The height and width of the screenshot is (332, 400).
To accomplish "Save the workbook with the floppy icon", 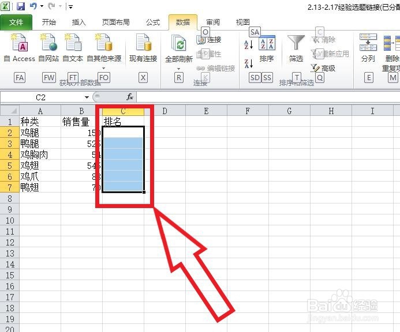I will pyautogui.click(x=21, y=6).
